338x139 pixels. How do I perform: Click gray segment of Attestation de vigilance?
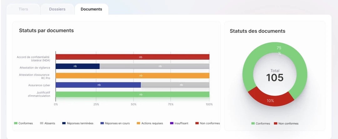[x=154, y=66]
